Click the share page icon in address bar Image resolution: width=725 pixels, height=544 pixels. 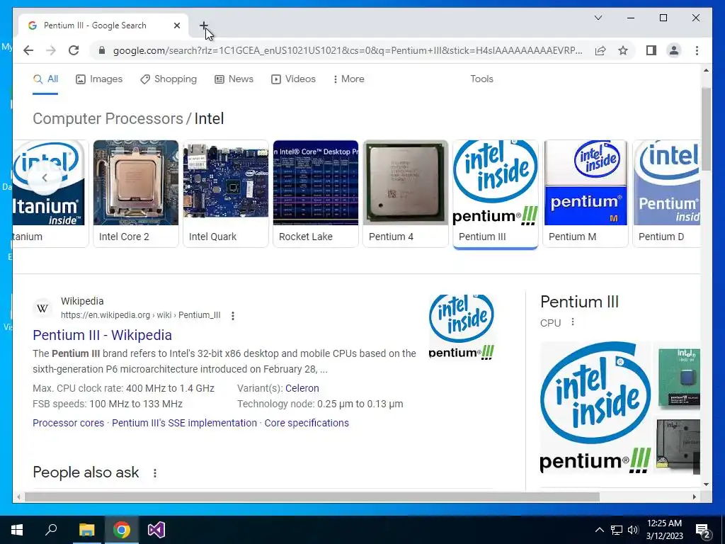[x=600, y=50]
